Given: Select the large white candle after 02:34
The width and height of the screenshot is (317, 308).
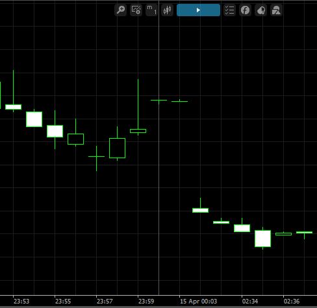Looking at the screenshot, I should point(262,239).
